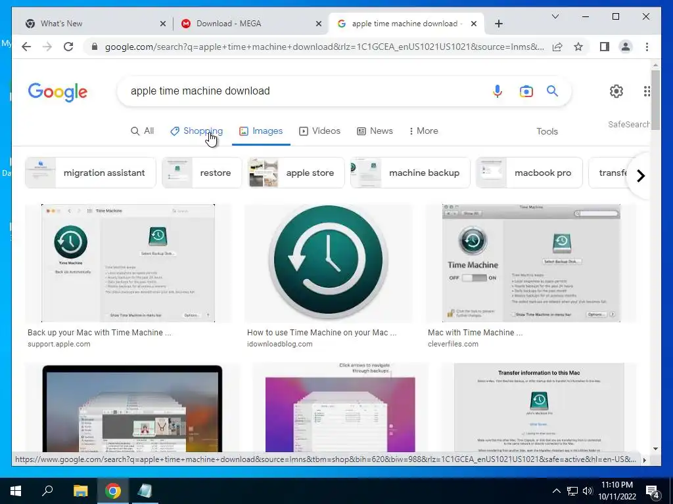Open Chrome side panel icon

click(605, 47)
